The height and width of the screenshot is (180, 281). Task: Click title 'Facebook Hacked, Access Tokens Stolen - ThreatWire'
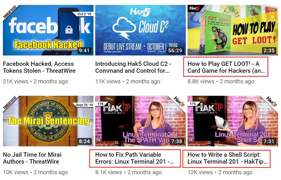[x=39, y=67]
